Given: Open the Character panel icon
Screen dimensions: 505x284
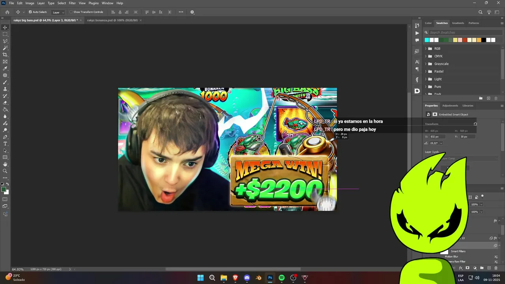Looking at the screenshot, I should coord(417,62).
